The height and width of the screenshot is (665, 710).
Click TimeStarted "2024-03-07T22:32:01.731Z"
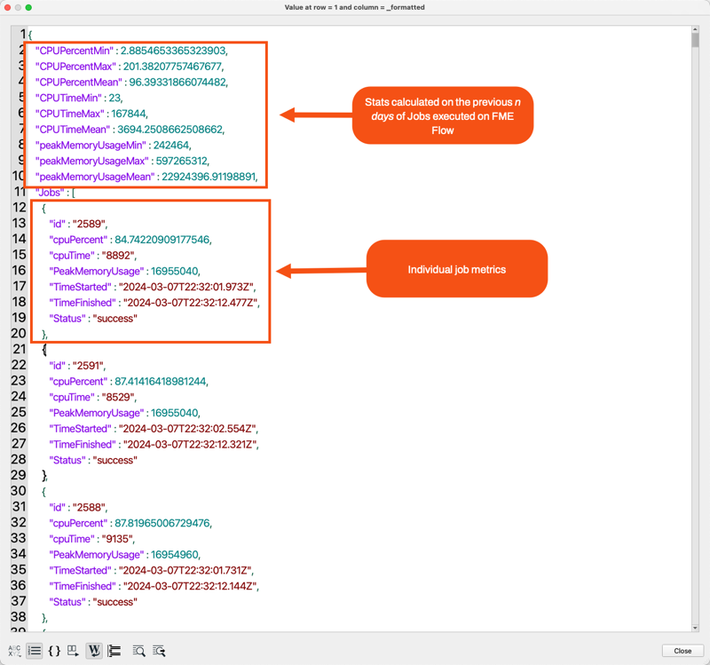click(x=185, y=571)
